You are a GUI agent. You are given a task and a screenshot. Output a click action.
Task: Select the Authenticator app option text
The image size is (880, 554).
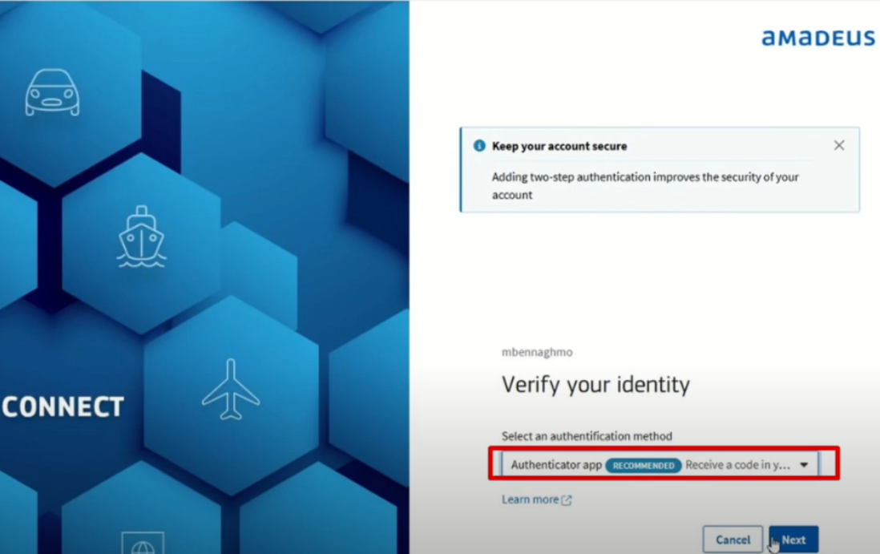click(x=556, y=465)
